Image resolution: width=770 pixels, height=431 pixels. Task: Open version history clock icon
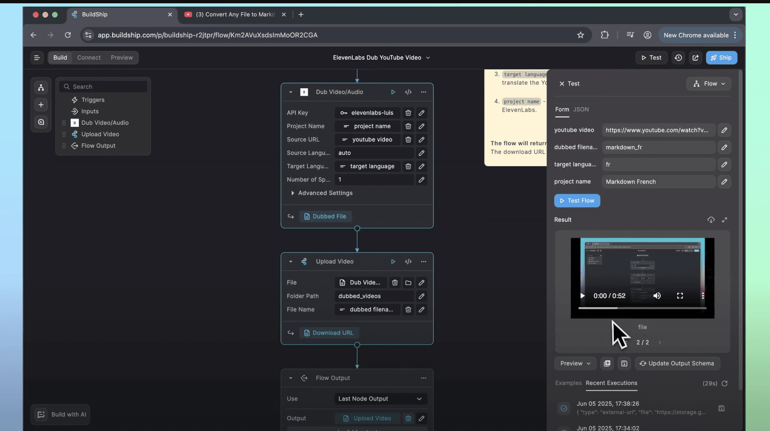click(x=678, y=57)
